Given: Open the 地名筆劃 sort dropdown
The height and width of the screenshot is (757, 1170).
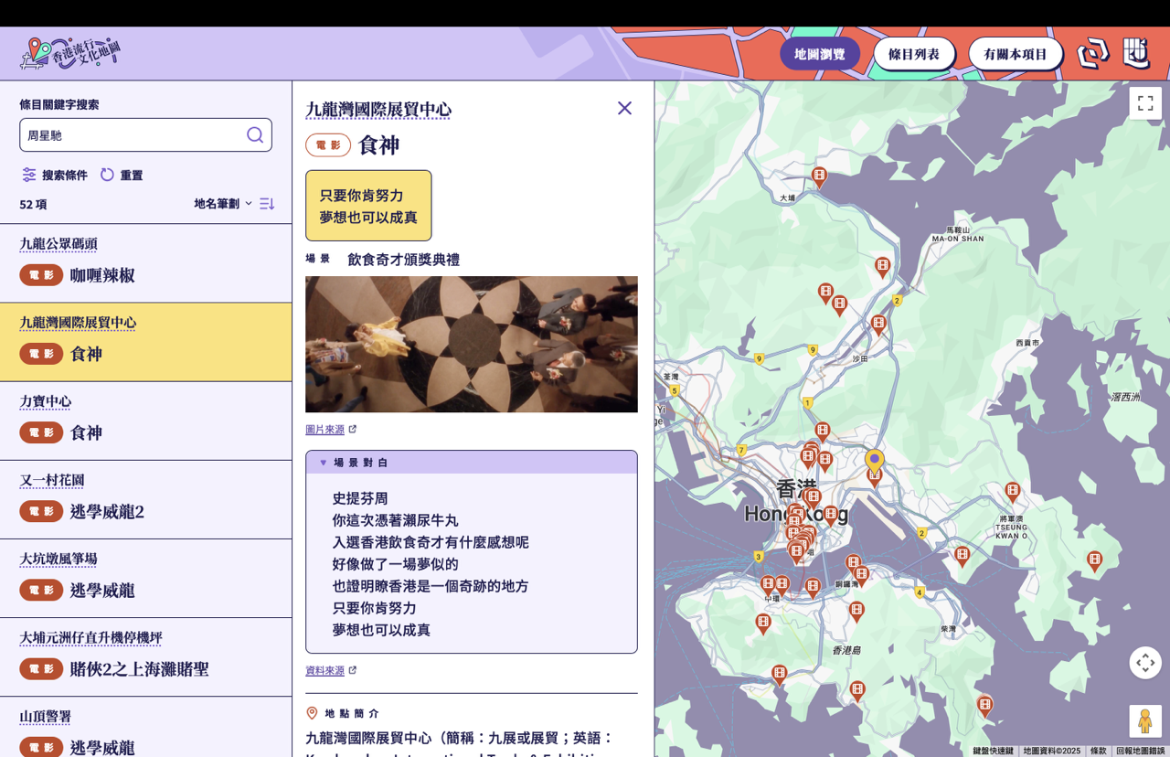Looking at the screenshot, I should 222,204.
